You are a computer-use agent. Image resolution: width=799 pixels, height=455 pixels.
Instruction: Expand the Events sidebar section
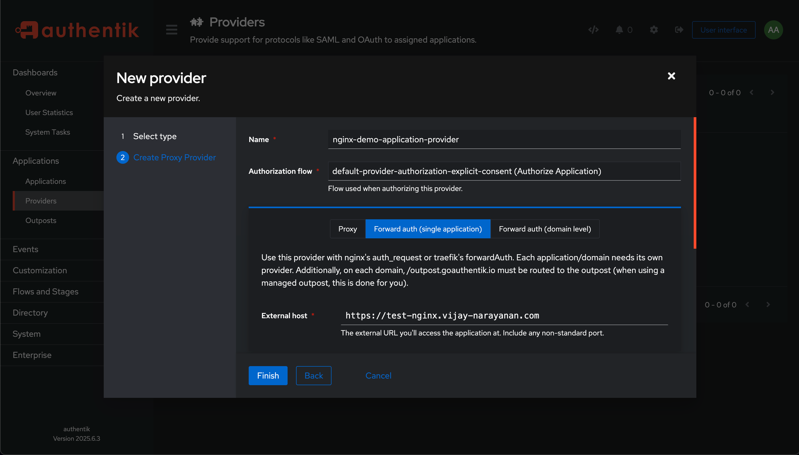pos(25,249)
